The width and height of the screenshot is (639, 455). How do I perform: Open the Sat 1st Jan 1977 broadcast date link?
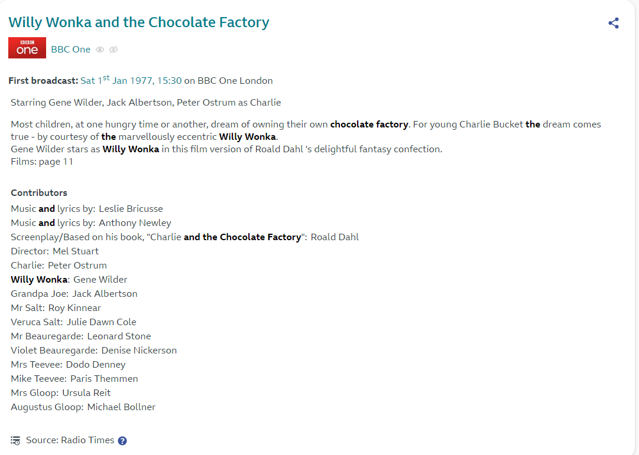pos(131,81)
